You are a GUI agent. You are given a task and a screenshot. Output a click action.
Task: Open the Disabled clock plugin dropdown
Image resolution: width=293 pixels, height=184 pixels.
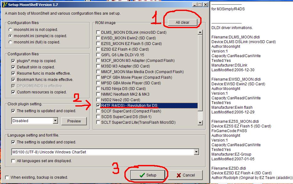click(55, 121)
